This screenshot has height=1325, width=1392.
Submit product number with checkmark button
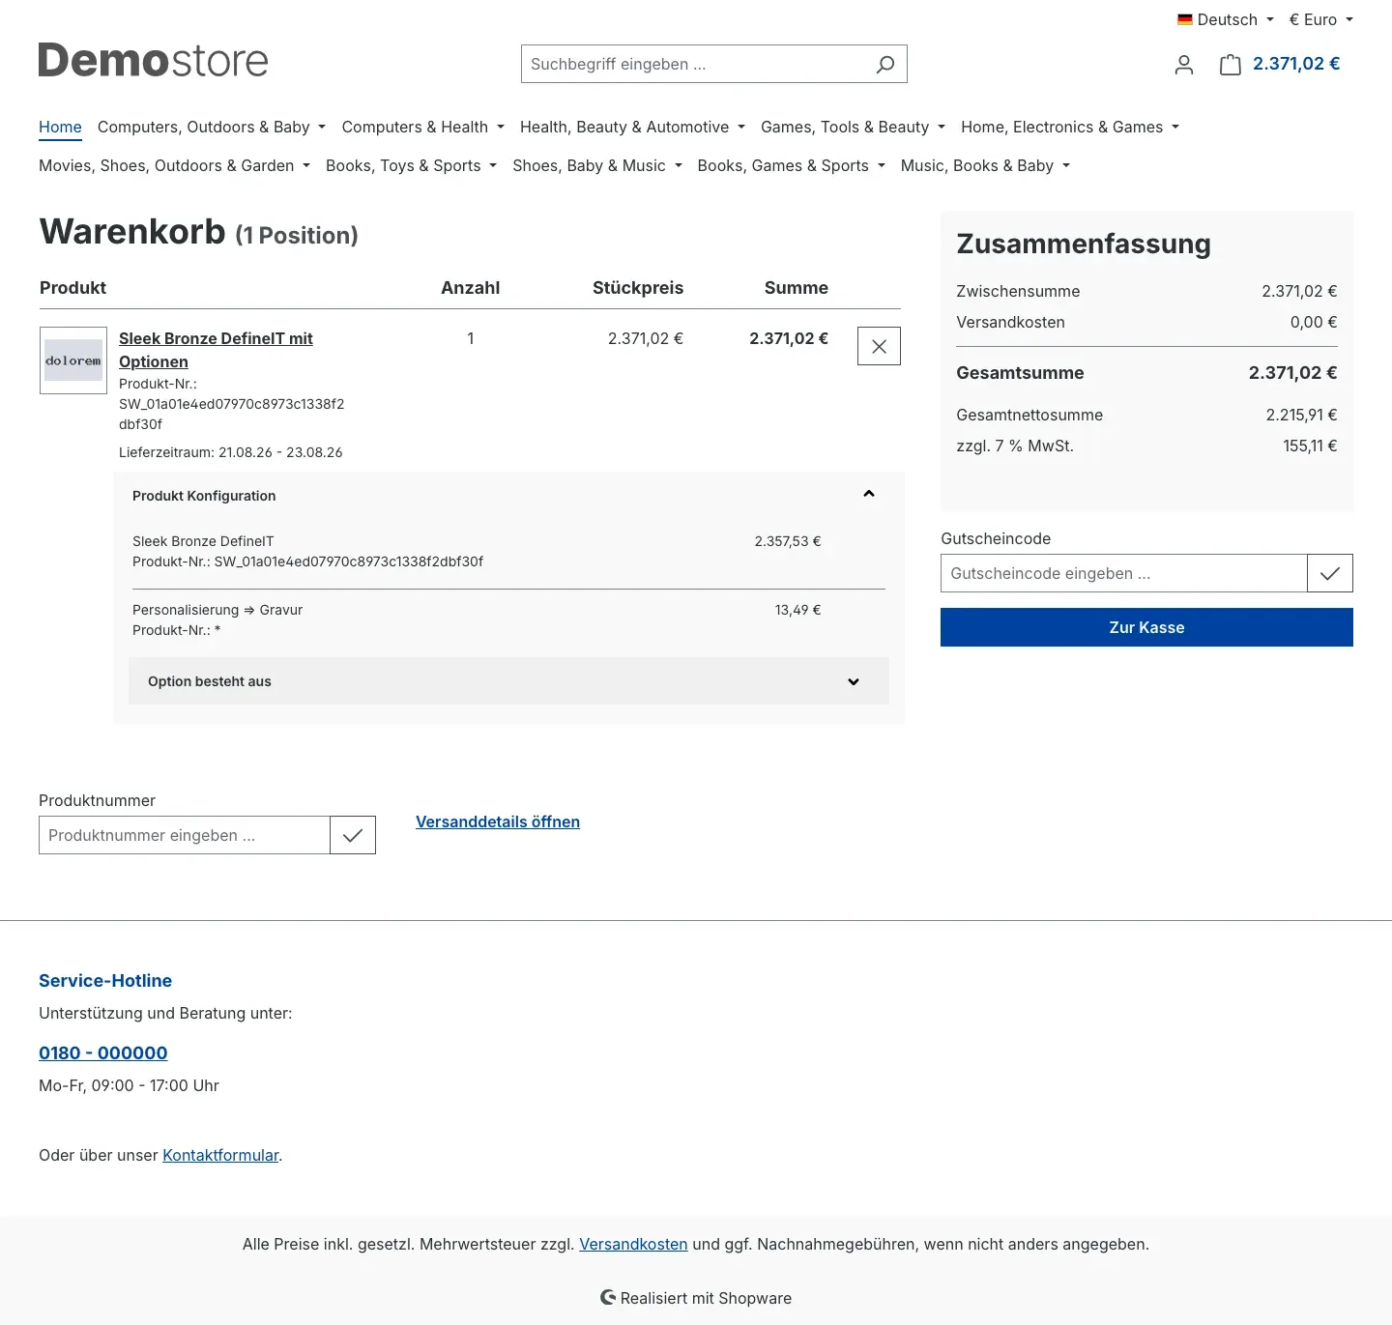pyautogui.click(x=353, y=835)
